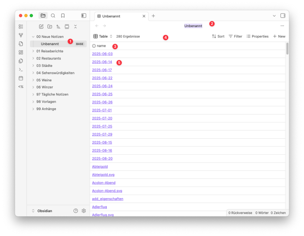Open the 2025-08-20 note link
The height and width of the screenshot is (236, 304).
coord(102,159)
